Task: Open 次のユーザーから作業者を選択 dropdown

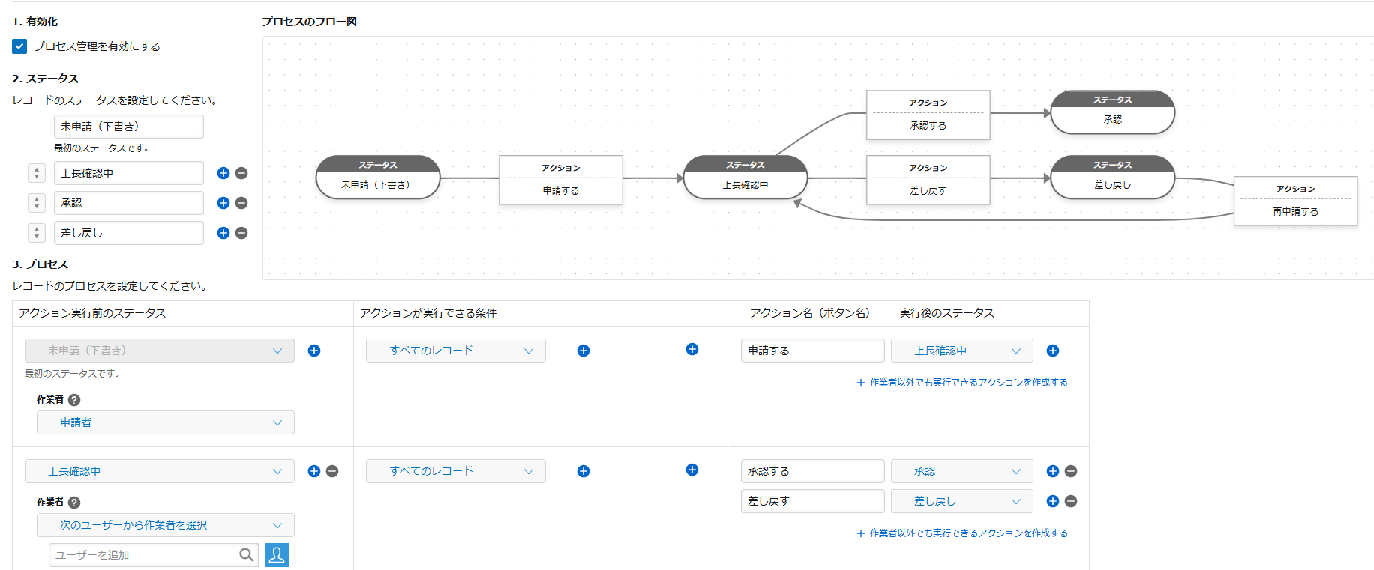Action: (166, 525)
